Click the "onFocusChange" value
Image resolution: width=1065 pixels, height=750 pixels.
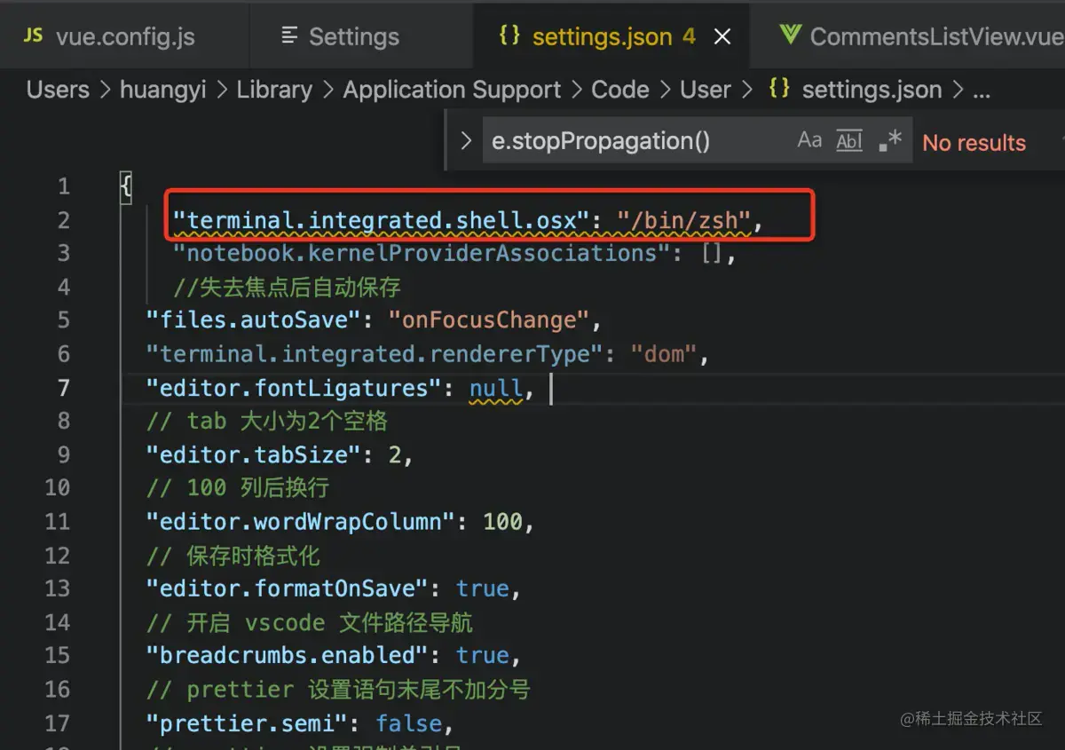(488, 320)
